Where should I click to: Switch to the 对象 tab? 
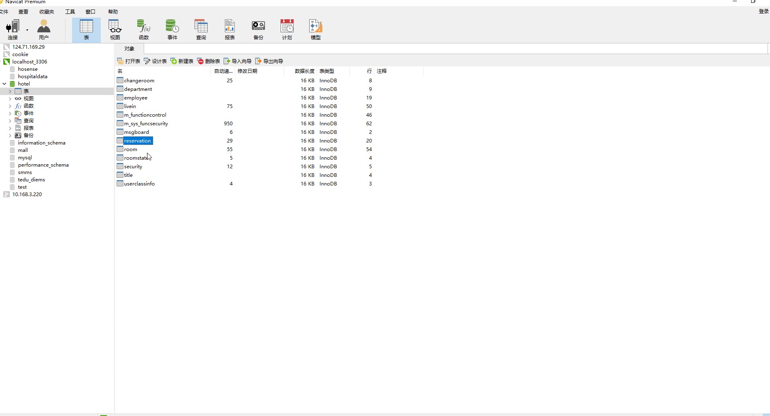click(x=129, y=48)
